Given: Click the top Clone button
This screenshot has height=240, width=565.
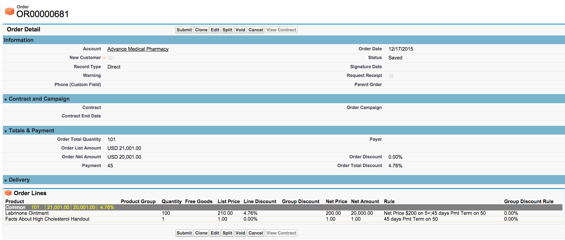Looking at the screenshot, I should 201,30.
